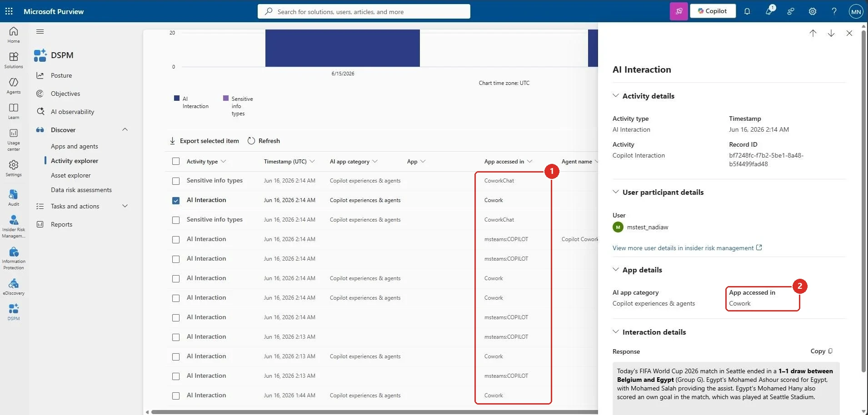The image size is (868, 415).
Task: Click the search input field
Action: (364, 11)
